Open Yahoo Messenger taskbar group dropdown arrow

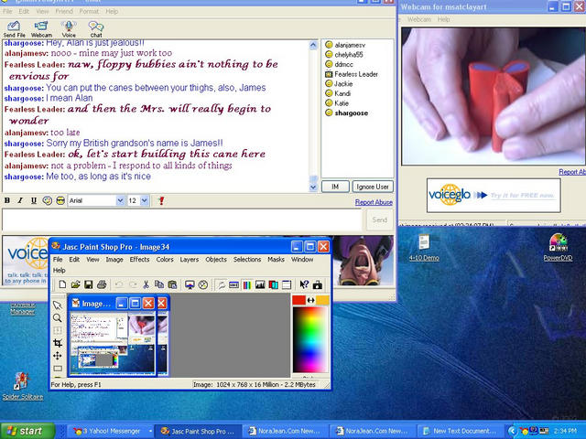pos(150,431)
